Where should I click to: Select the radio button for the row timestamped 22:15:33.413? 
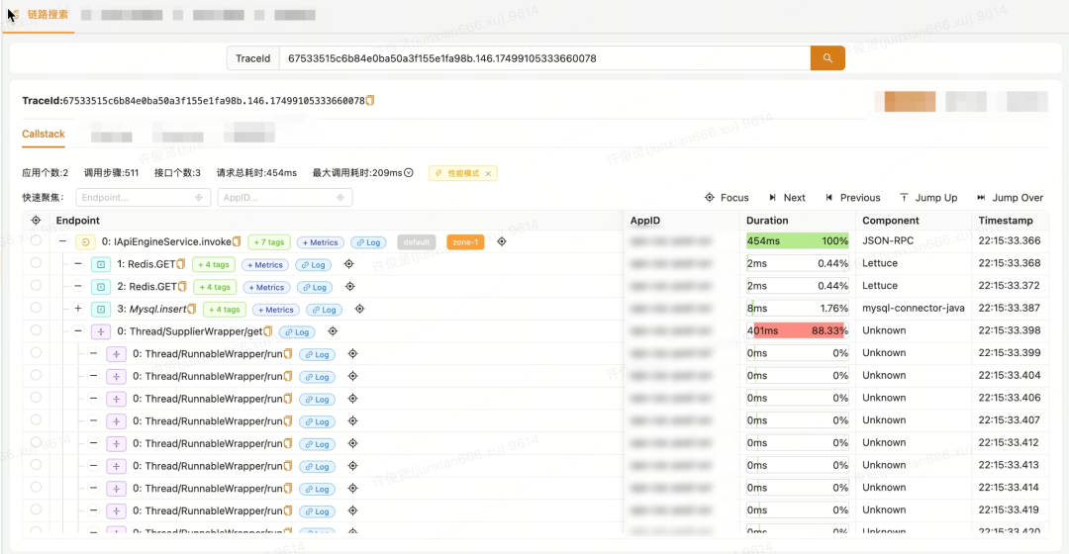click(x=37, y=465)
